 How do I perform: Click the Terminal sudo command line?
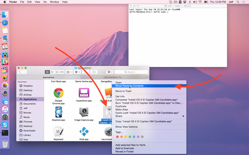(149, 12)
